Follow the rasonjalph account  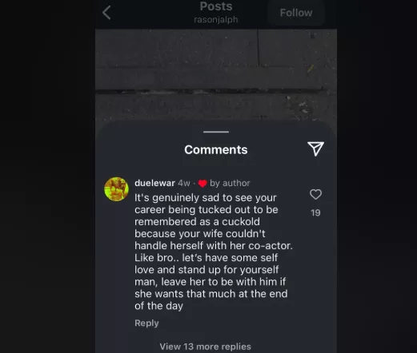tap(296, 13)
